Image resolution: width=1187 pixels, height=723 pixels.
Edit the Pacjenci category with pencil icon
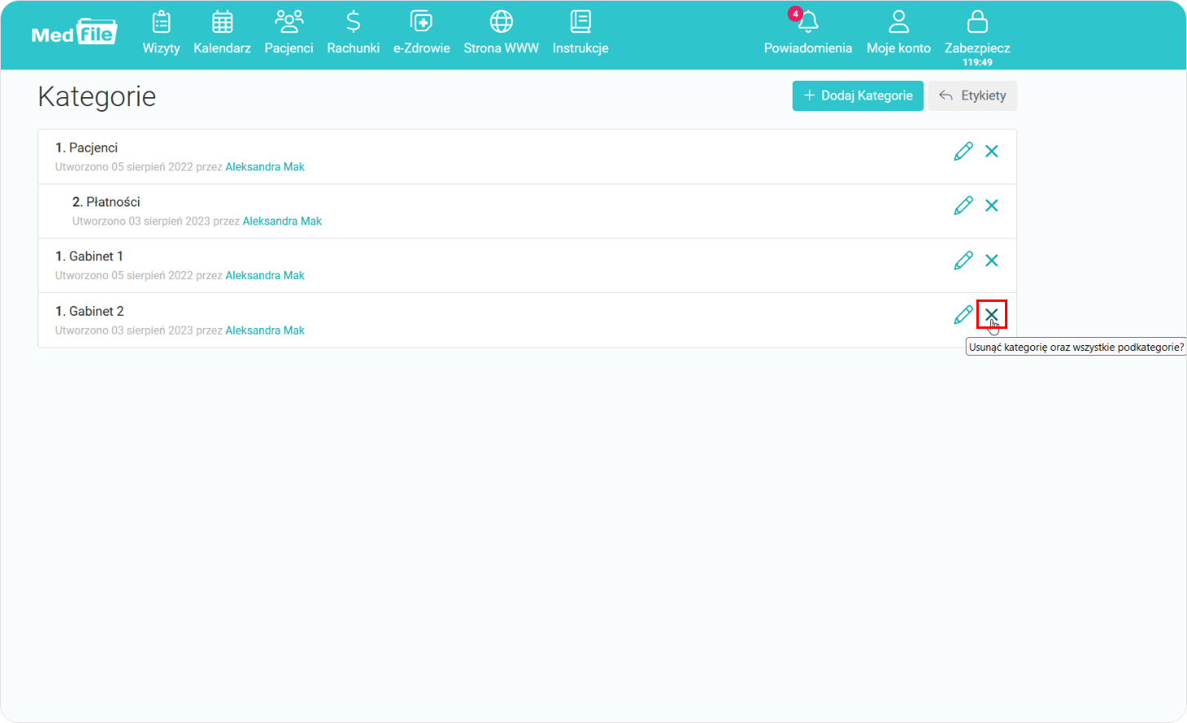tap(963, 151)
